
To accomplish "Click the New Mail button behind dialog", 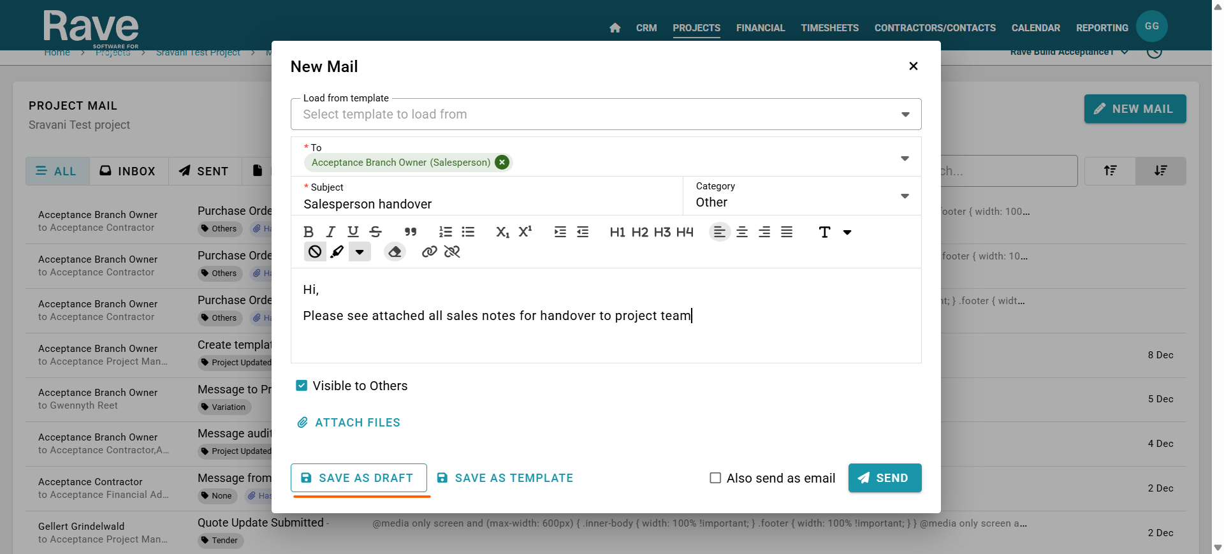I will (x=1135, y=109).
